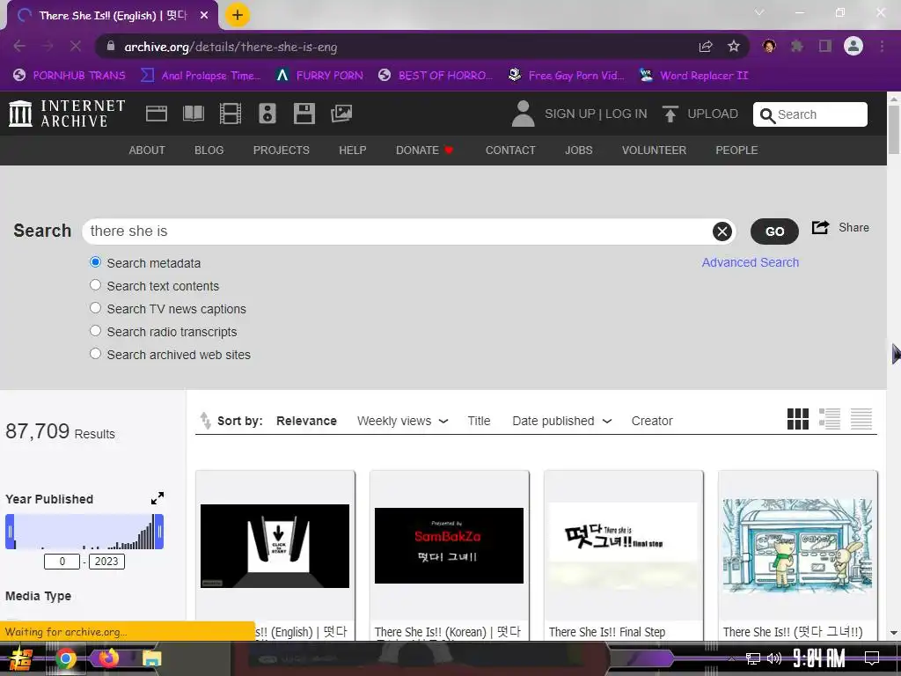This screenshot has height=676, width=901.
Task: Open the BLOG menu item
Action: pyautogui.click(x=209, y=150)
